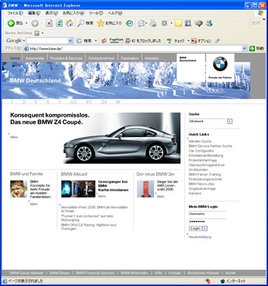Open the Norton AntiVirus dropdown arrow
The image size is (268, 286).
click(x=42, y=34)
